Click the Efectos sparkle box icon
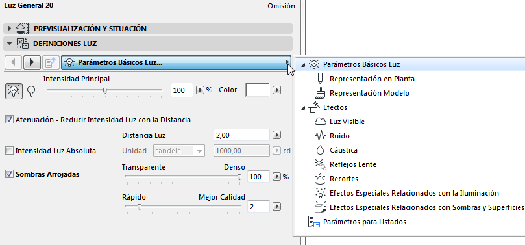The height and width of the screenshot is (245, 525). pyautogui.click(x=314, y=107)
